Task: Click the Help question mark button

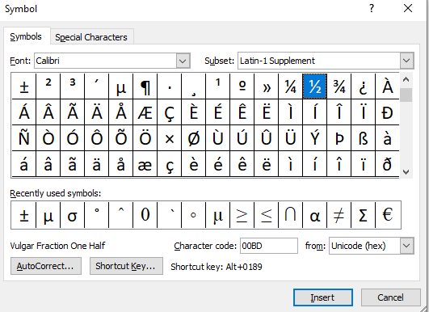Action: click(x=372, y=8)
